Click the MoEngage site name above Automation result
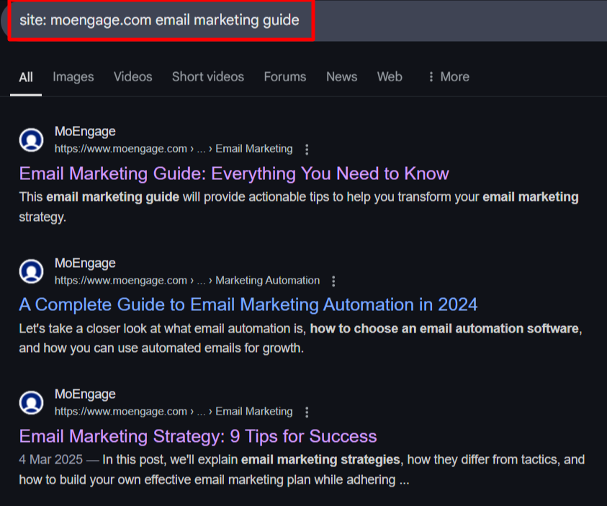 tap(85, 263)
